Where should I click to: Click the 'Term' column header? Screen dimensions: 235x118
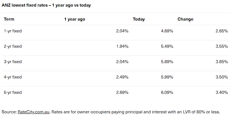pos(9,19)
